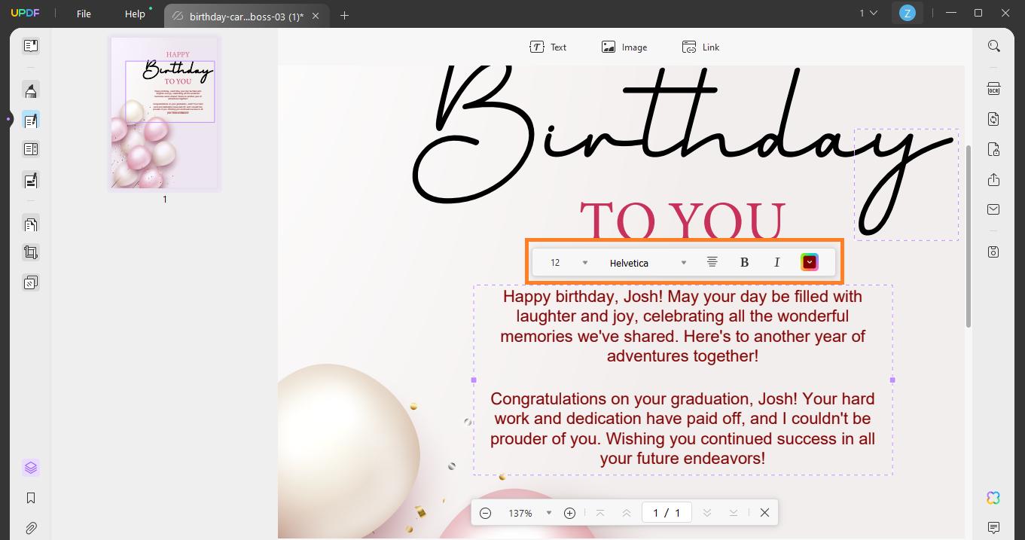Click the UPDF logo

(25, 14)
